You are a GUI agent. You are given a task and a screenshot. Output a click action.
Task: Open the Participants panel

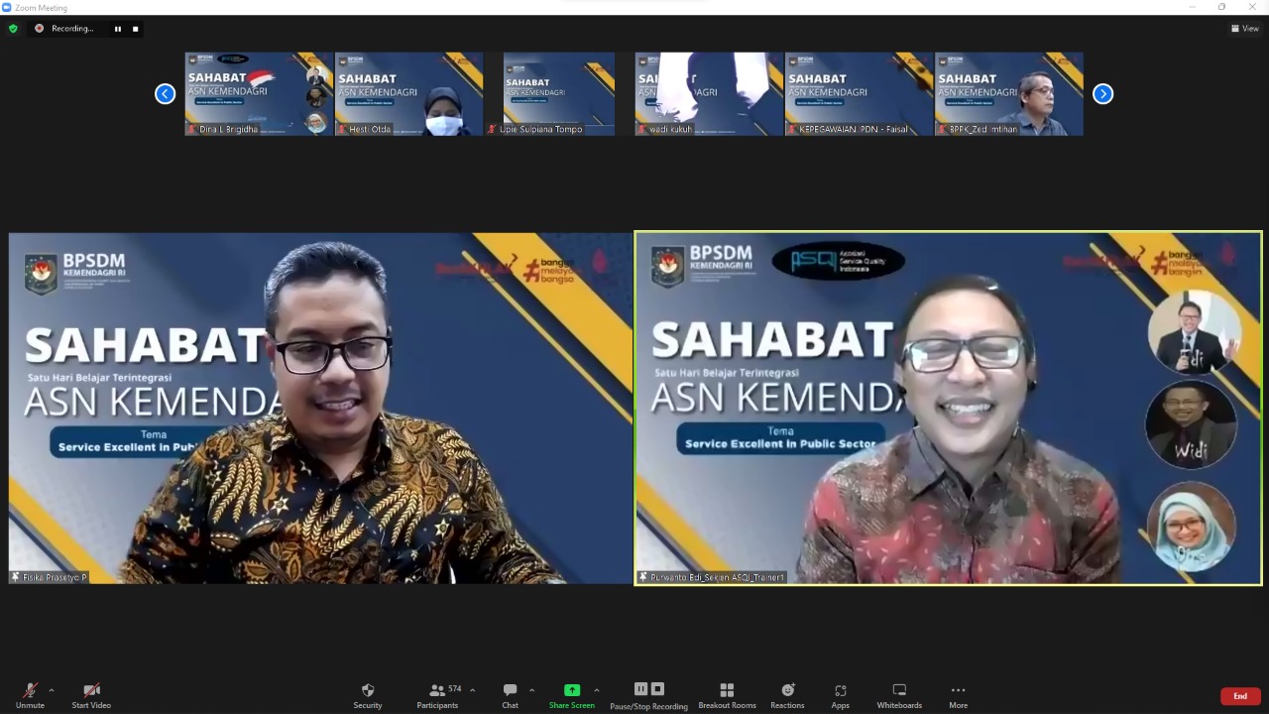[x=437, y=695]
